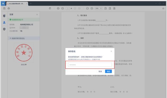
Task: Close the 签章 side panel
Action: pos(37,14)
